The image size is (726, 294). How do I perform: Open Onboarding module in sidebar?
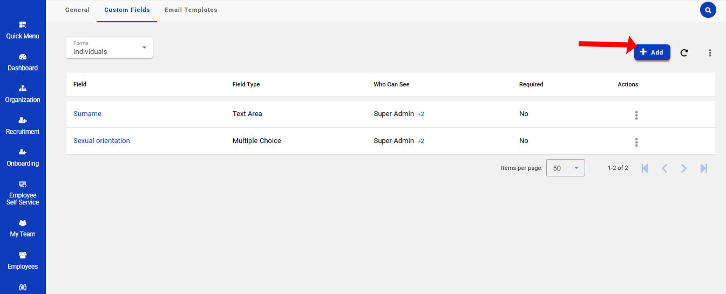(23, 158)
